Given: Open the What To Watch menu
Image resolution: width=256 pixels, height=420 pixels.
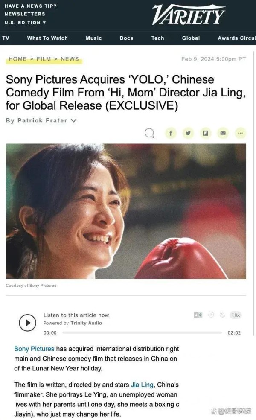Looking at the screenshot, I should [47, 38].
